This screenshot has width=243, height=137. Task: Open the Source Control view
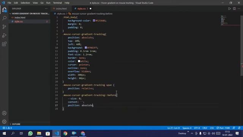coord(4,27)
